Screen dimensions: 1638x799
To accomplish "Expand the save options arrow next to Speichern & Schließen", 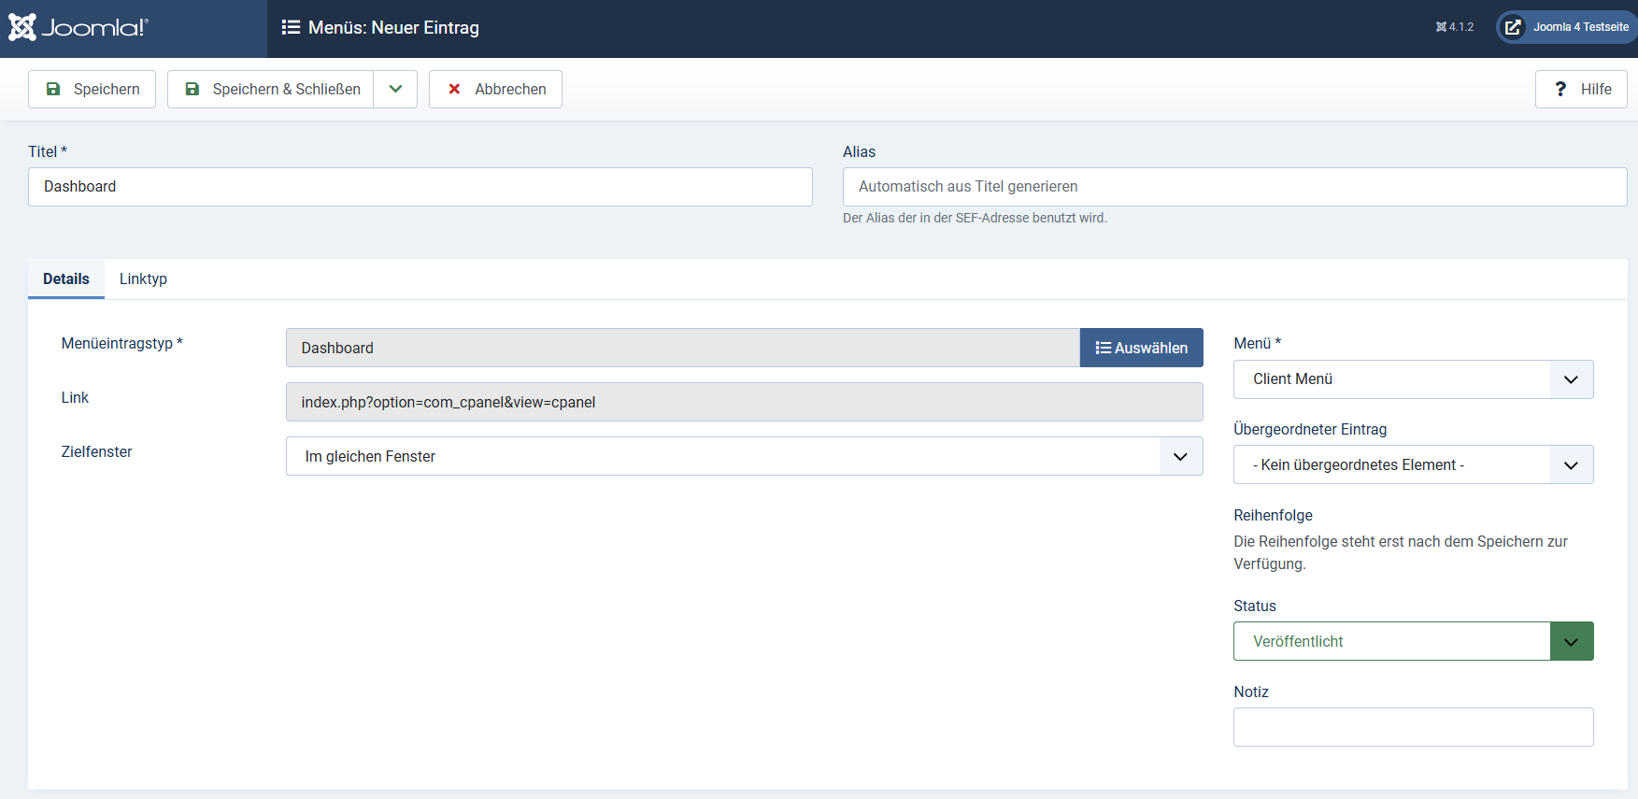I will pos(395,89).
